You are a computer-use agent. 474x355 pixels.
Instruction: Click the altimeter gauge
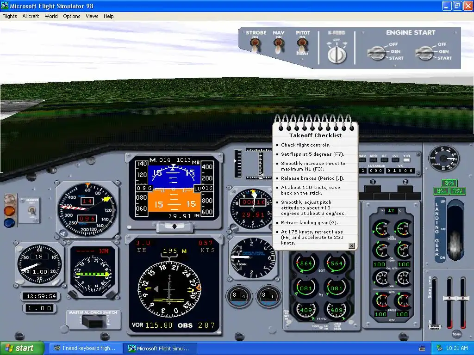pyautogui.click(x=253, y=208)
